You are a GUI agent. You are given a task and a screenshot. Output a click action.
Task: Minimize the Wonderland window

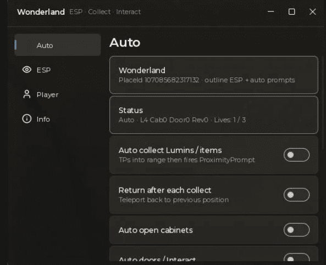point(270,12)
